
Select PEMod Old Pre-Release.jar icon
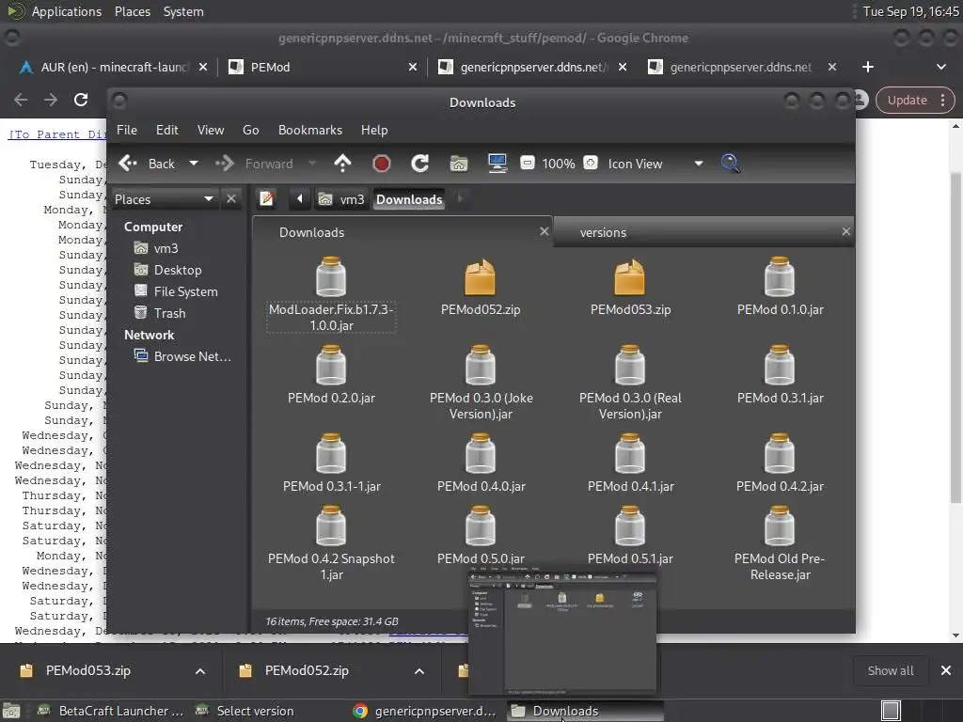coord(780,526)
